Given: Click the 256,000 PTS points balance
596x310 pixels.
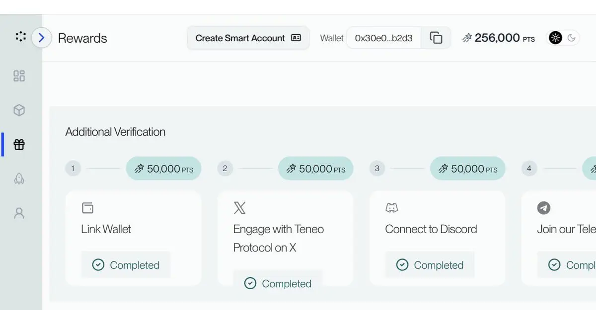Looking at the screenshot, I should [x=499, y=38].
